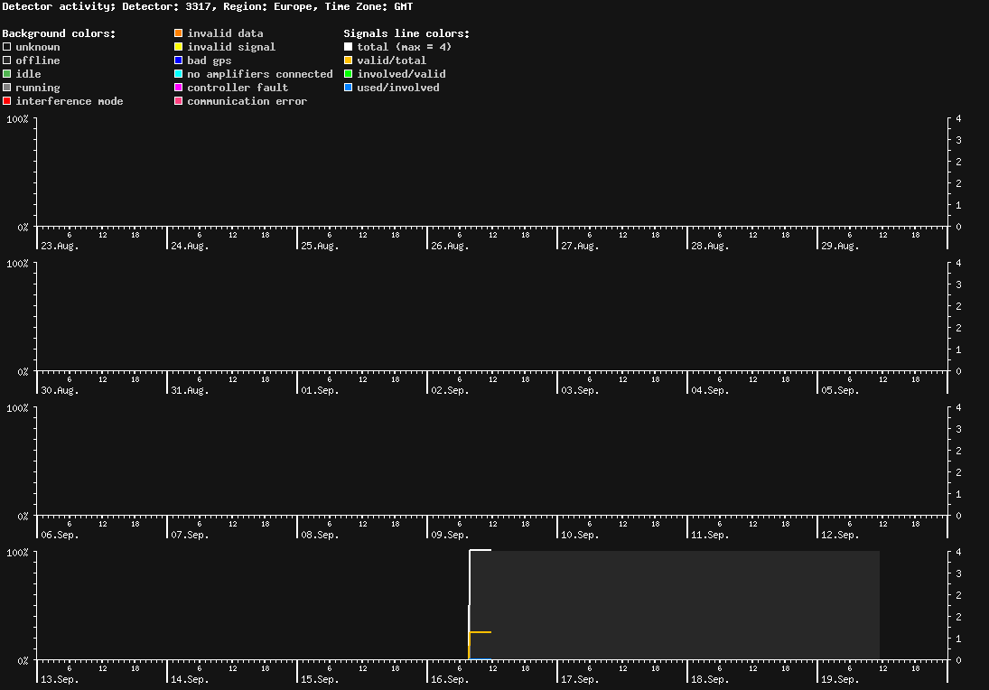Click the 29.Aug. date label
This screenshot has height=690, width=989.
[840, 246]
